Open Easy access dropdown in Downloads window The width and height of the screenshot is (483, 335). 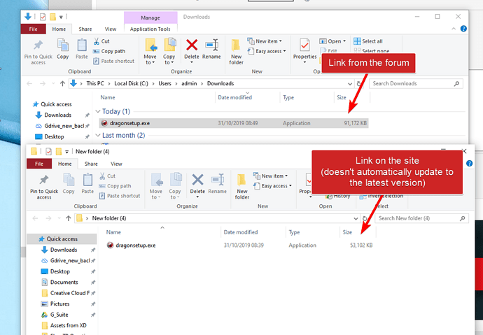pos(267,51)
